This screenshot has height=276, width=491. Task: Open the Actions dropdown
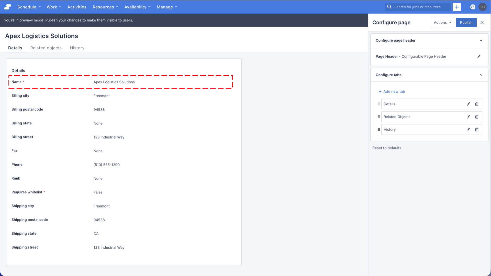coord(442,22)
